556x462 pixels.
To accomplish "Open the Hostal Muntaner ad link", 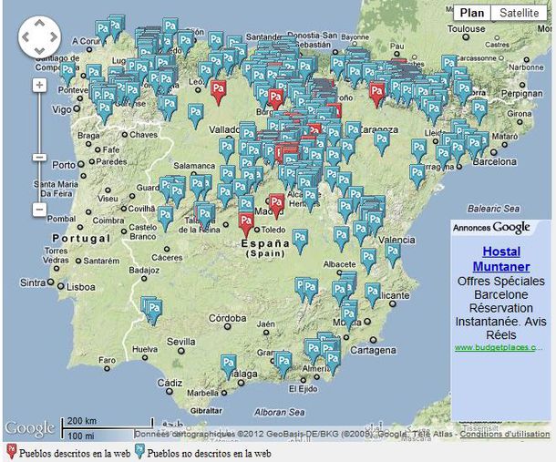I will tap(501, 259).
